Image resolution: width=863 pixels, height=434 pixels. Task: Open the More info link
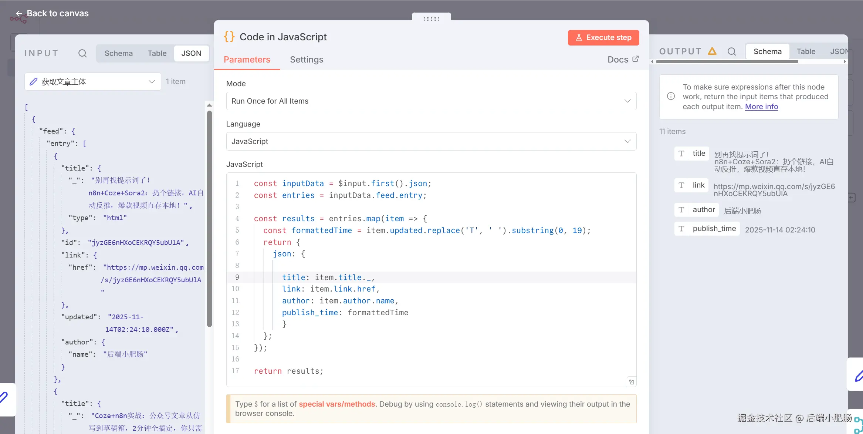[x=761, y=107]
